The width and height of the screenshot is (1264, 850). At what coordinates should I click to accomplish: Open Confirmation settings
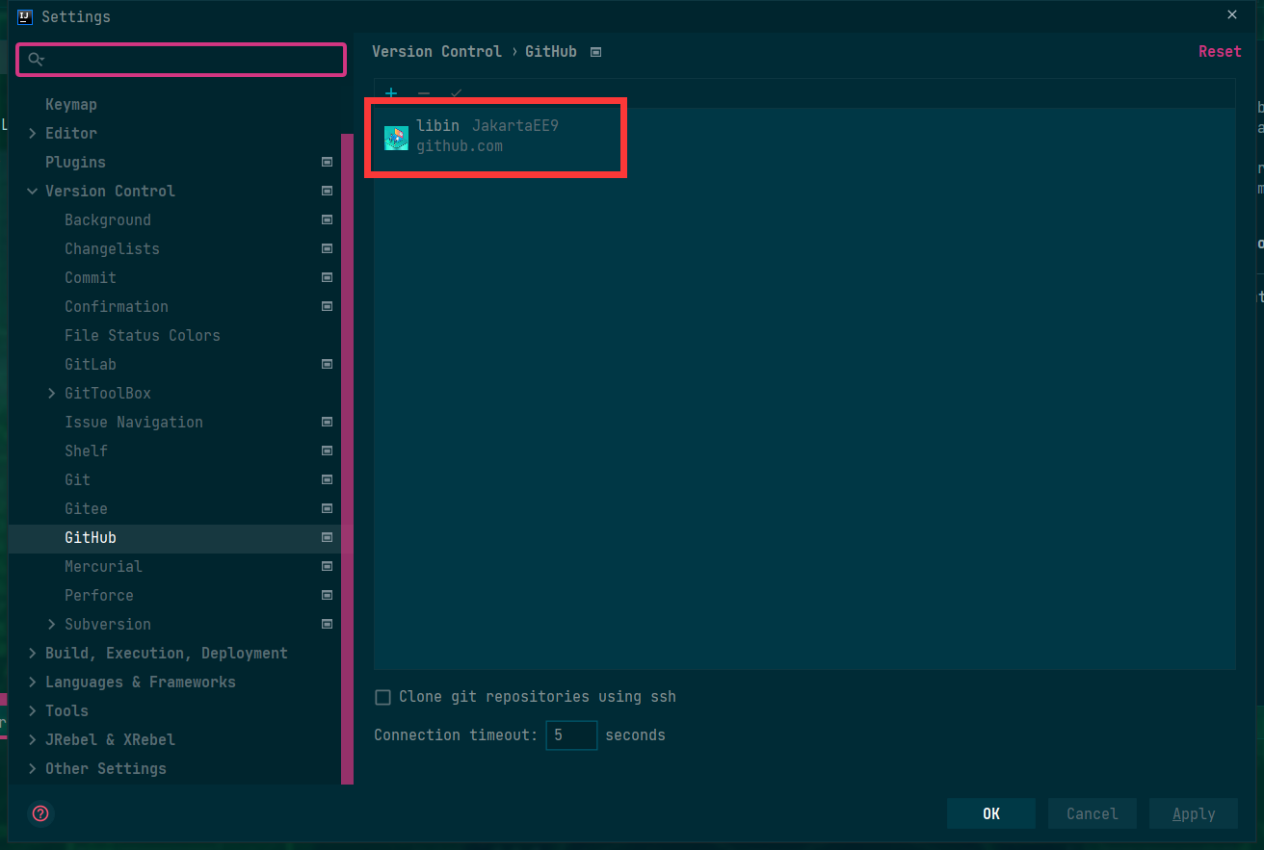click(117, 306)
